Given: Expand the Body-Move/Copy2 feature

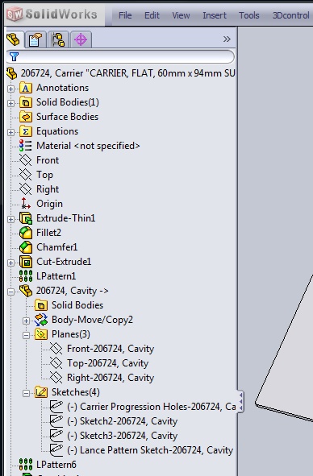Looking at the screenshot, I should 26,321.
